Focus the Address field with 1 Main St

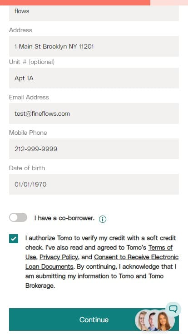94,46
